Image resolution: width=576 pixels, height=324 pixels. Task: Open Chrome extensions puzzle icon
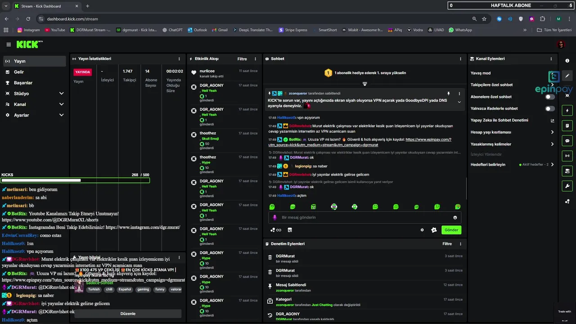coord(542,19)
